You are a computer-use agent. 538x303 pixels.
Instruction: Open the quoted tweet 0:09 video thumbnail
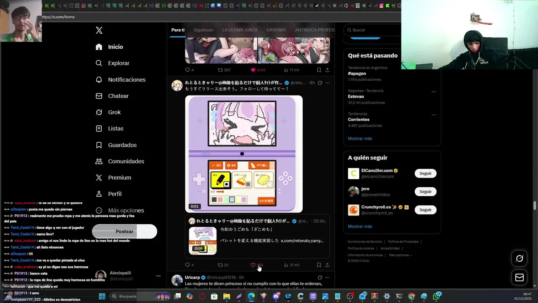pyautogui.click(x=203, y=241)
